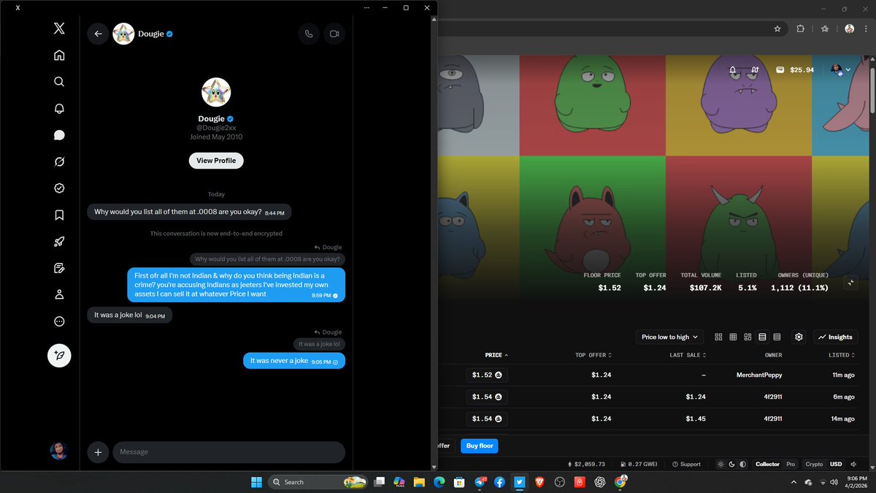Click the View Profile button
The height and width of the screenshot is (493, 876).
click(x=216, y=161)
